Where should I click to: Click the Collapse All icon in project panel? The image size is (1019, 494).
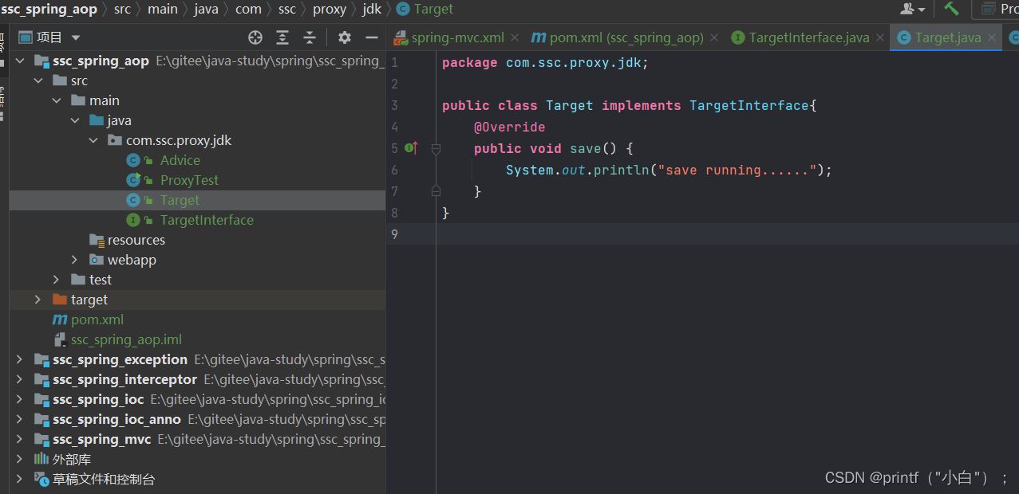[310, 37]
